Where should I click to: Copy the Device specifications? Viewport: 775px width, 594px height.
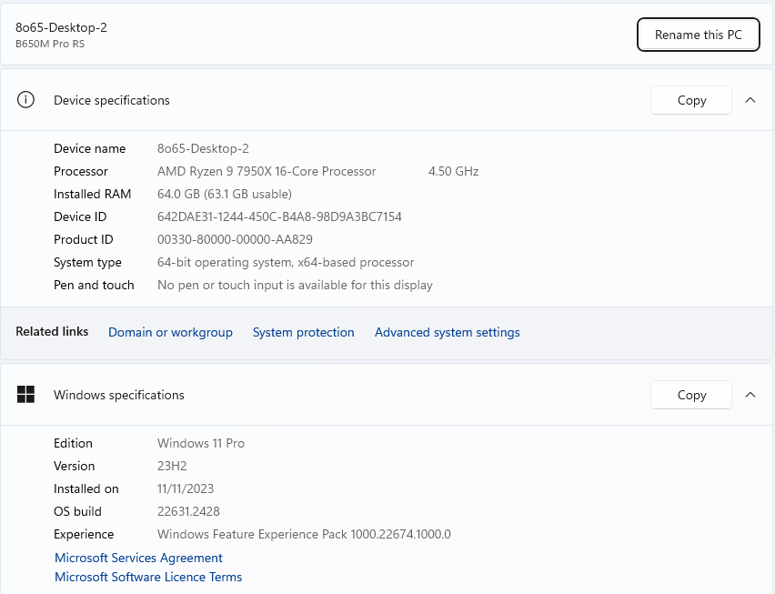691,100
